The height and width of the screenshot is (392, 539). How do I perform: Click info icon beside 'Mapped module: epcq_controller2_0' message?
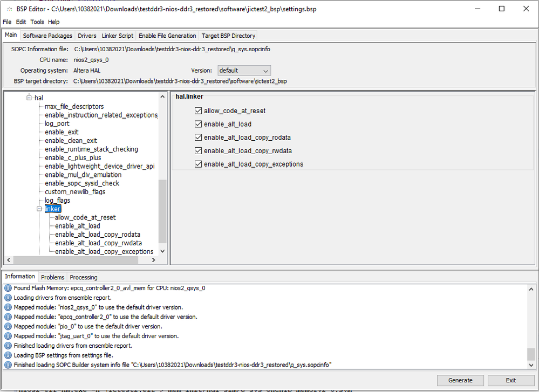click(x=8, y=317)
